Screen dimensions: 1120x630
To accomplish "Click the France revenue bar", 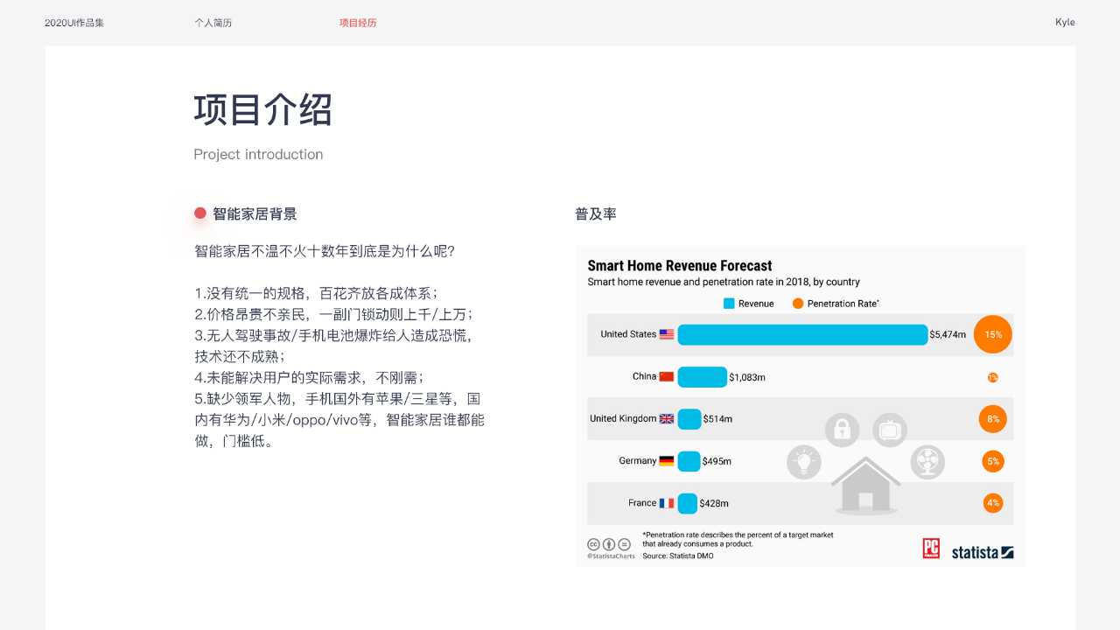I will (687, 503).
